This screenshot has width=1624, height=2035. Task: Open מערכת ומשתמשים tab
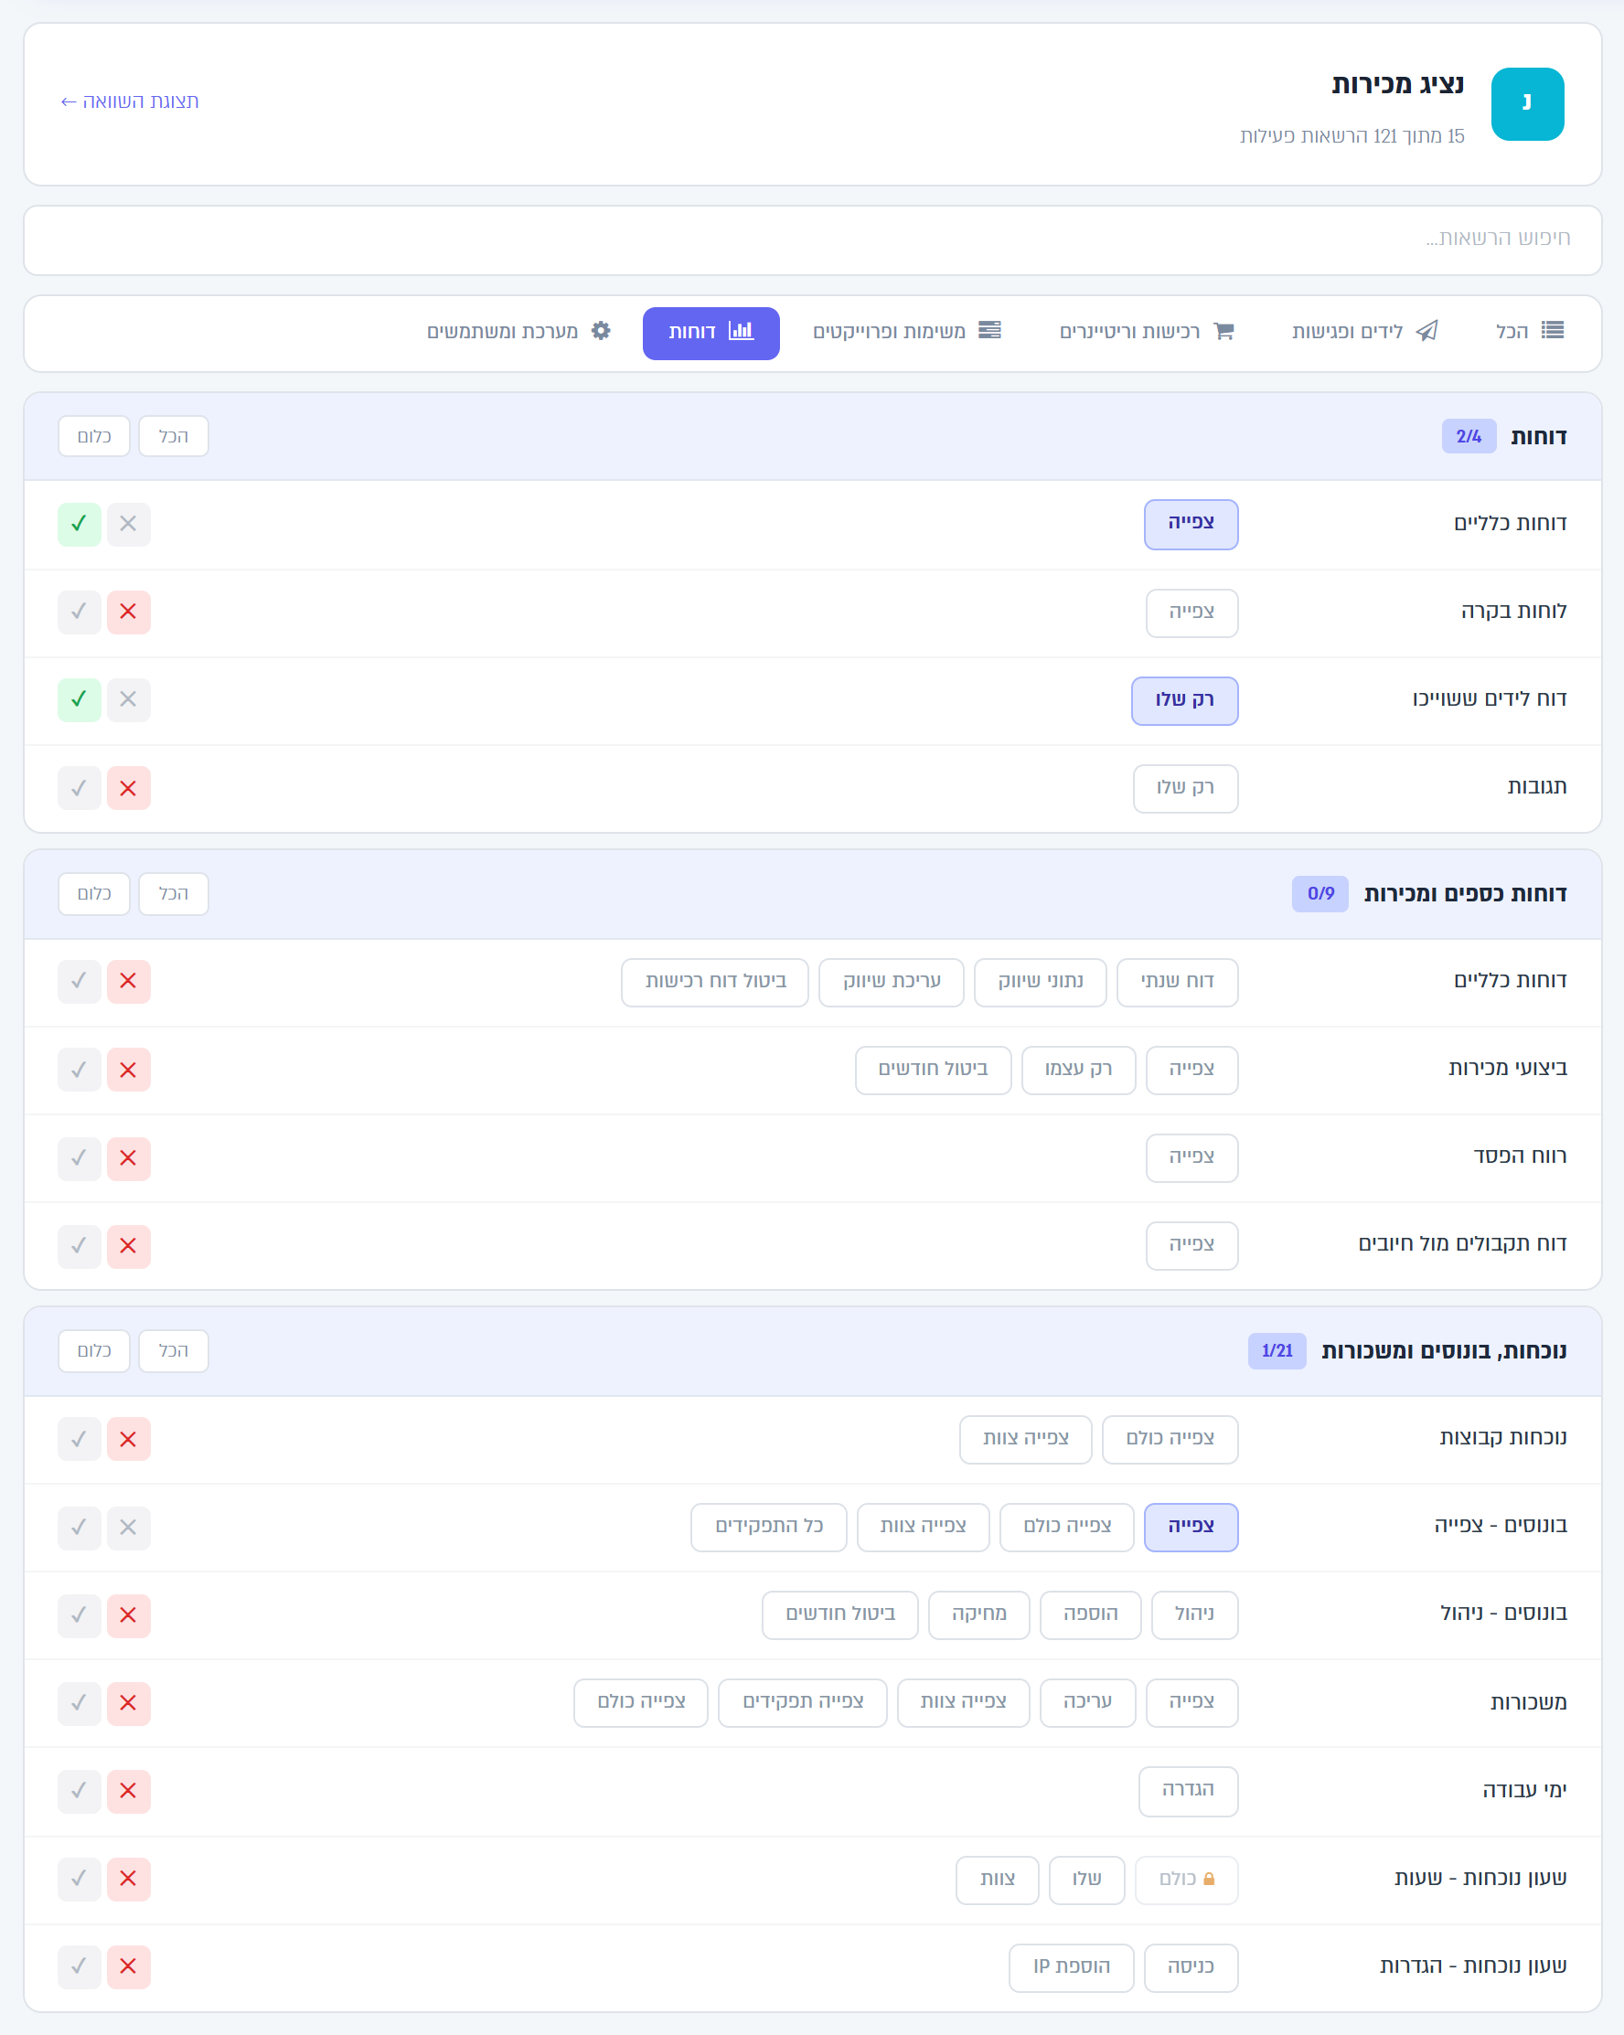[x=518, y=331]
